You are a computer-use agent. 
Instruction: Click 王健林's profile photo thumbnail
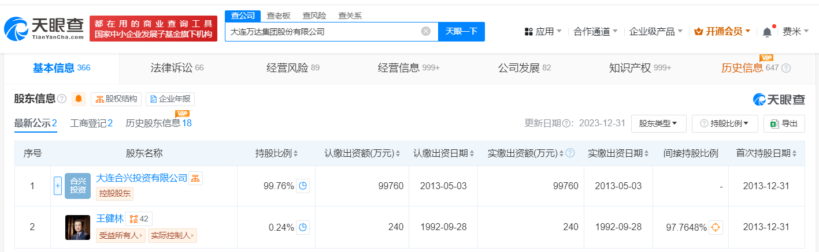77,227
